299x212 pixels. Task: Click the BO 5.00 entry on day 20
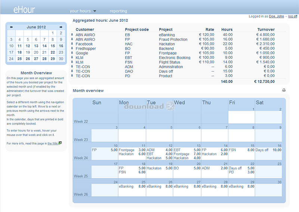pos(187,168)
